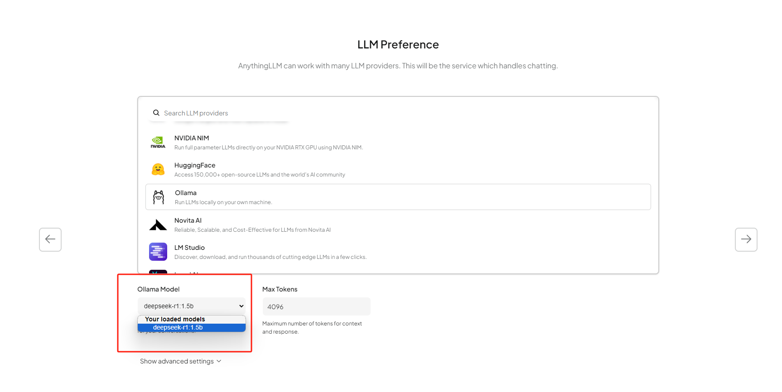The height and width of the screenshot is (392, 782).
Task: Open the Ollama Model dropdown
Action: tap(192, 306)
